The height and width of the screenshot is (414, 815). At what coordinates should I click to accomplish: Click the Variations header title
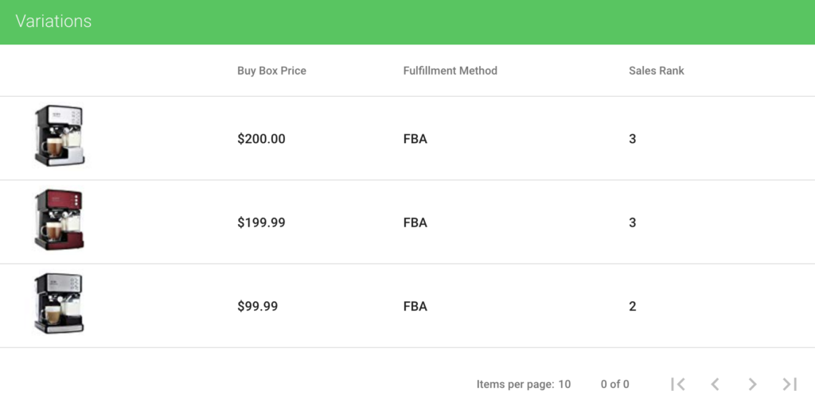(x=53, y=21)
